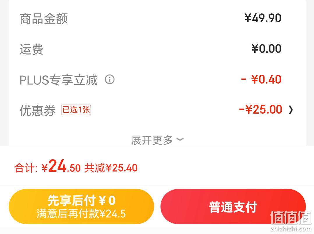Tap the 运费 ¥0.00 value
Viewport: 314px width, 234px height.
click(266, 49)
